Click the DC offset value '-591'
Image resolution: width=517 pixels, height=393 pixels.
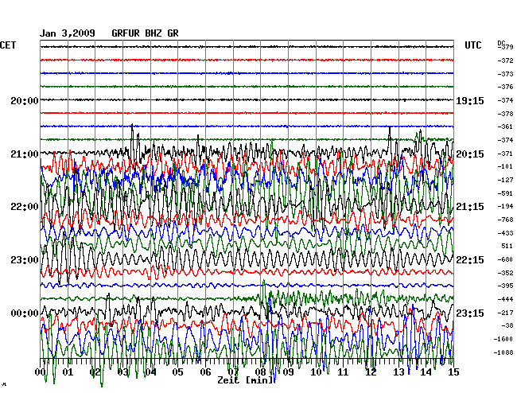pyautogui.click(x=505, y=193)
